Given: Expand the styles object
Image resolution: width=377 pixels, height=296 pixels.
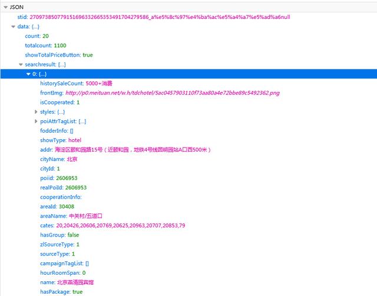Looking at the screenshot, I should point(36,111).
